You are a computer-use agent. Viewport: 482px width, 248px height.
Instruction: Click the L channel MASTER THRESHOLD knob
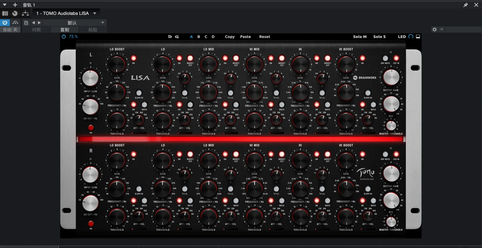coord(391,125)
